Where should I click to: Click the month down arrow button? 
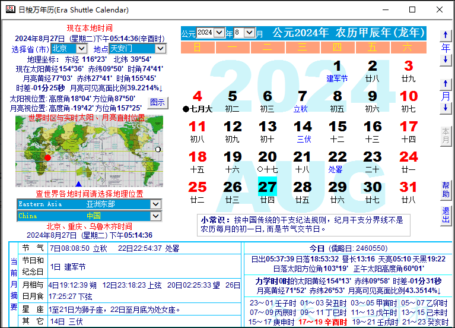coord(446,108)
